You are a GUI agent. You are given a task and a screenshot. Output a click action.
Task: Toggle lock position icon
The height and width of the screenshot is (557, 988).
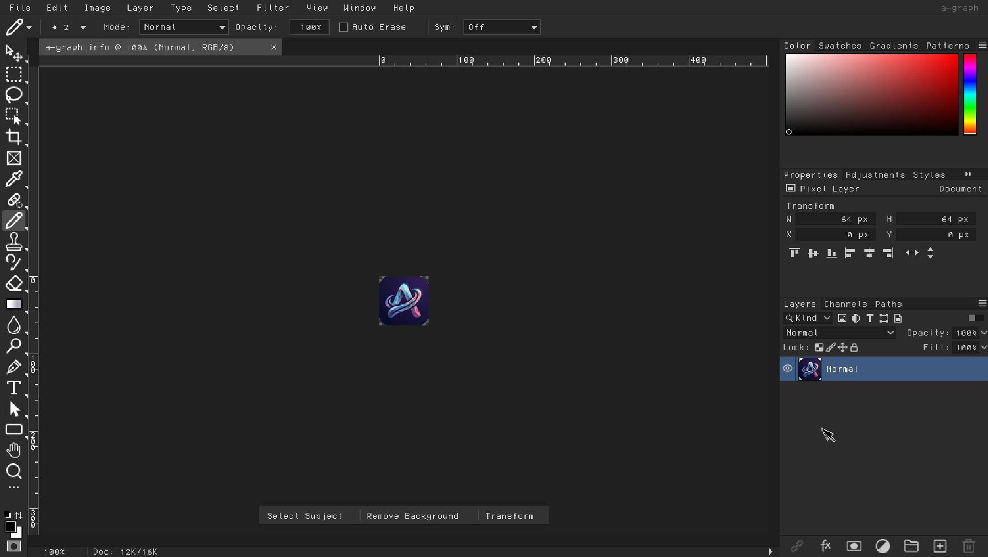point(842,347)
